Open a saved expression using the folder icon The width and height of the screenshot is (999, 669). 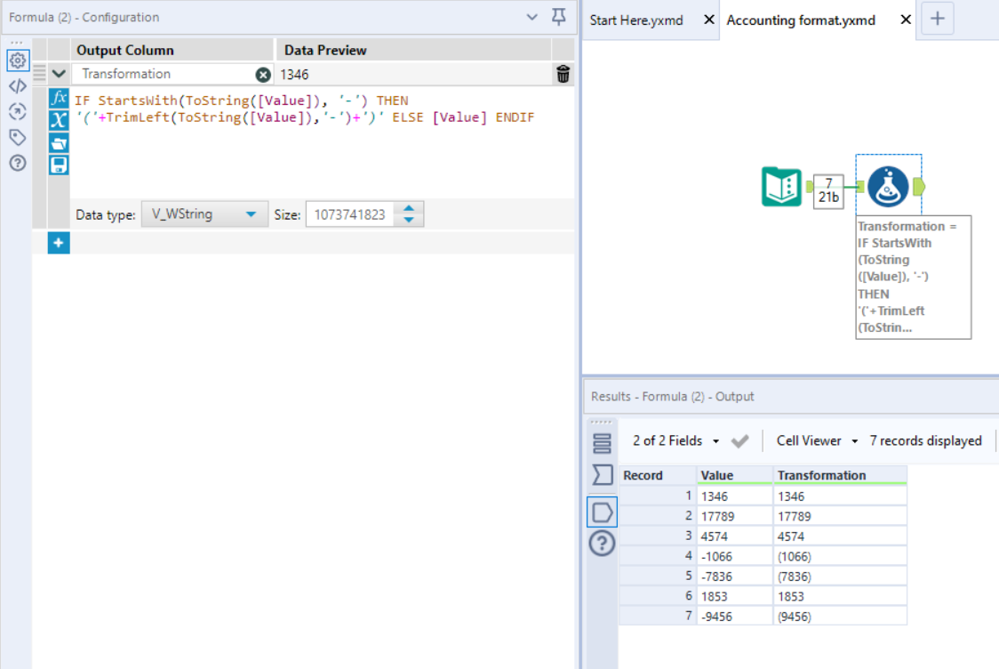pos(58,141)
